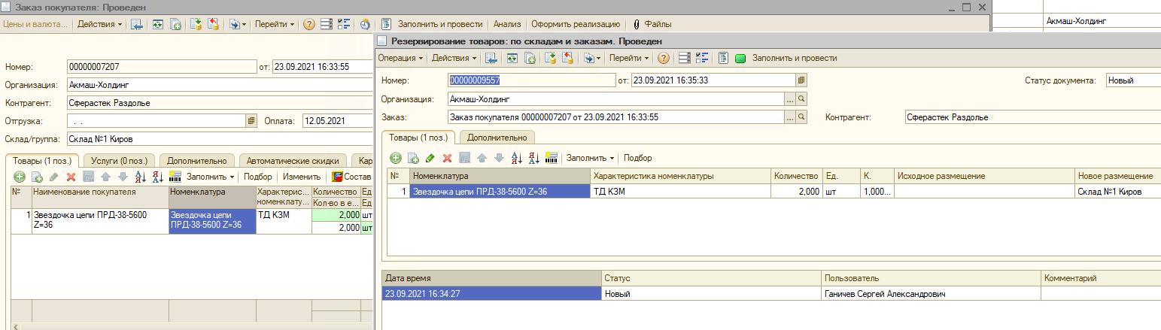Image resolution: width=1161 pixels, height=330 pixels.
Task: Click Заполнить и провести in Резервирование товаров
Action: coord(795,58)
